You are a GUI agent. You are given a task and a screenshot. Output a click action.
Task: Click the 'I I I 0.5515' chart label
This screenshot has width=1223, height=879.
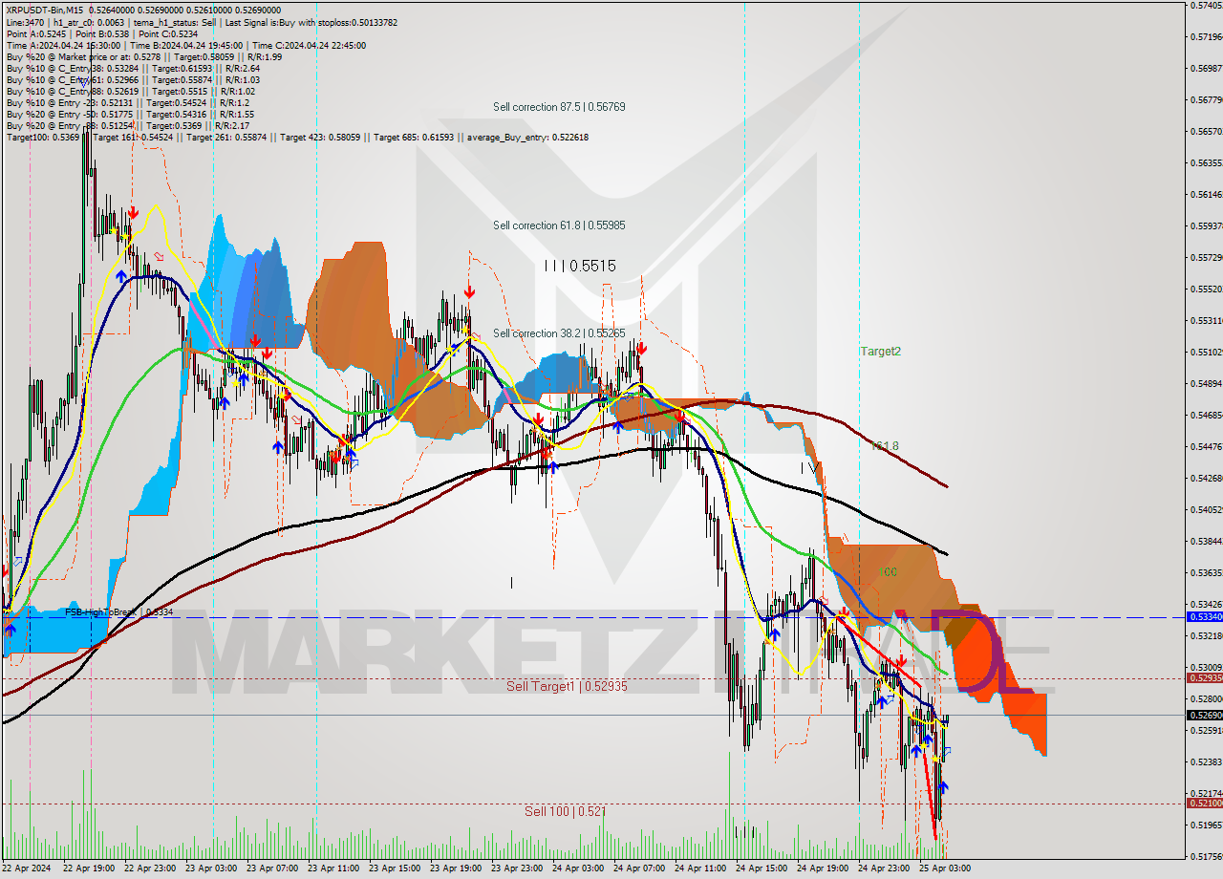(580, 267)
